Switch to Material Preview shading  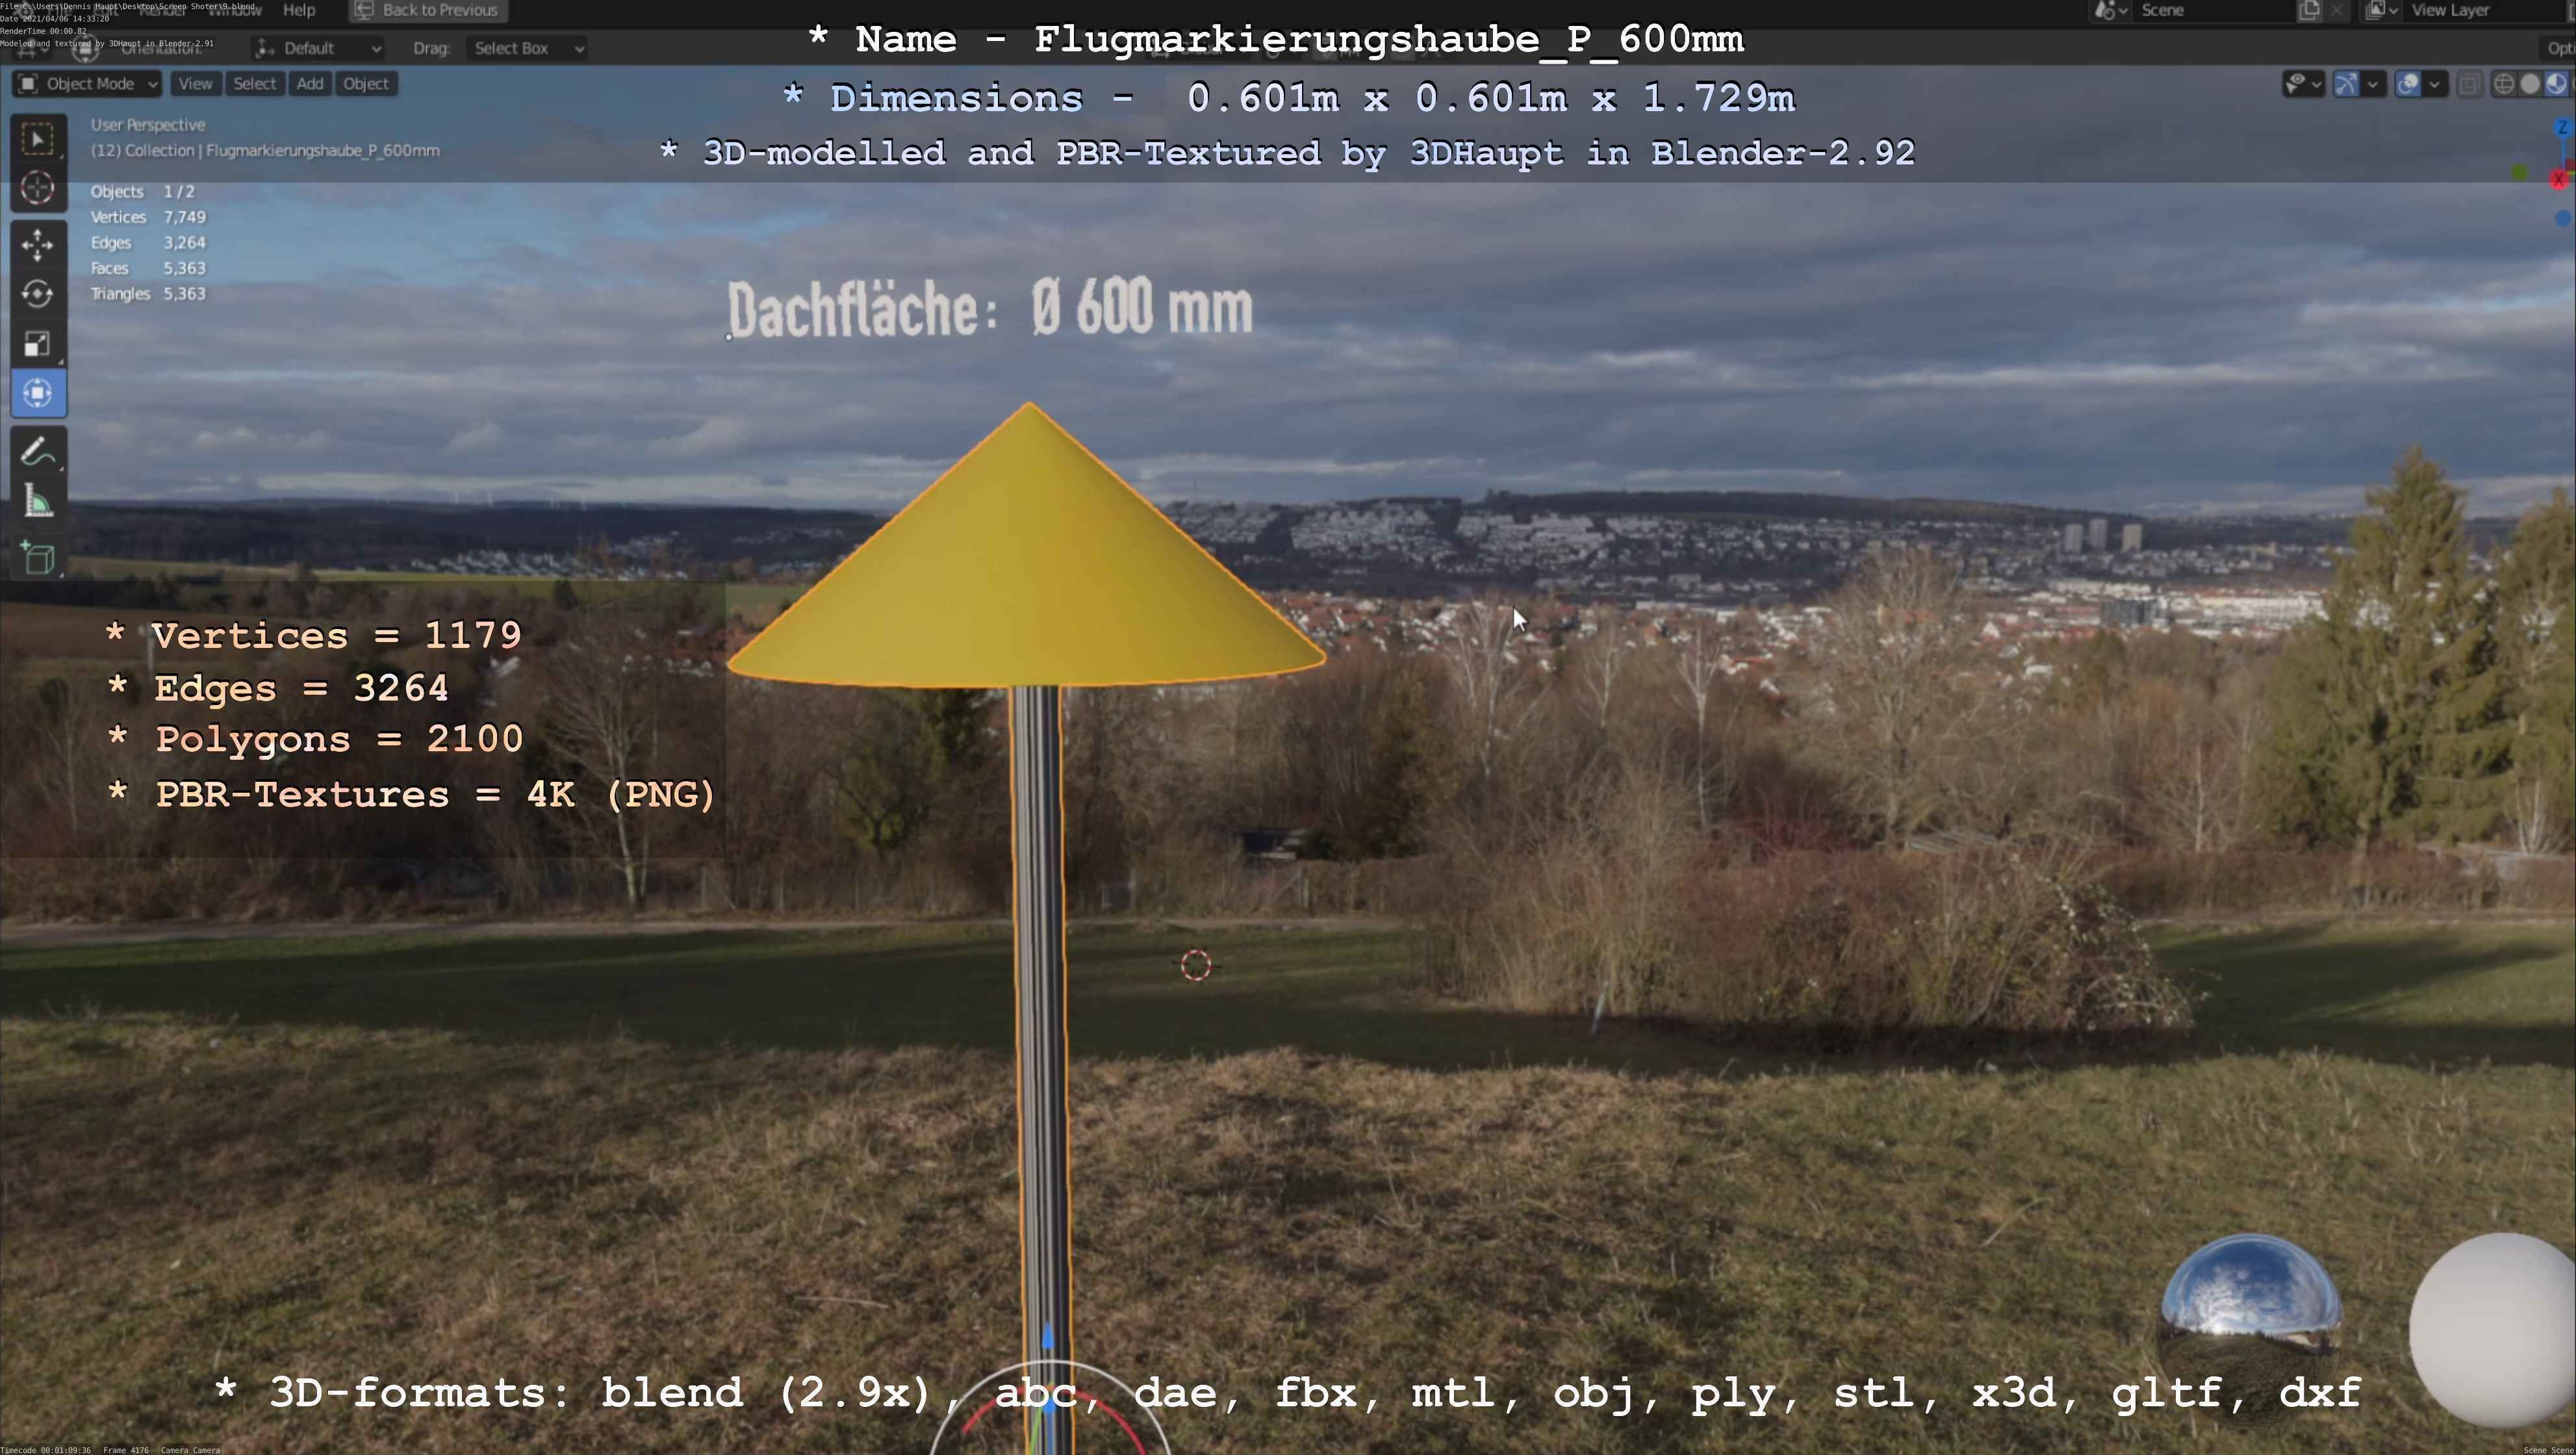(x=2556, y=84)
